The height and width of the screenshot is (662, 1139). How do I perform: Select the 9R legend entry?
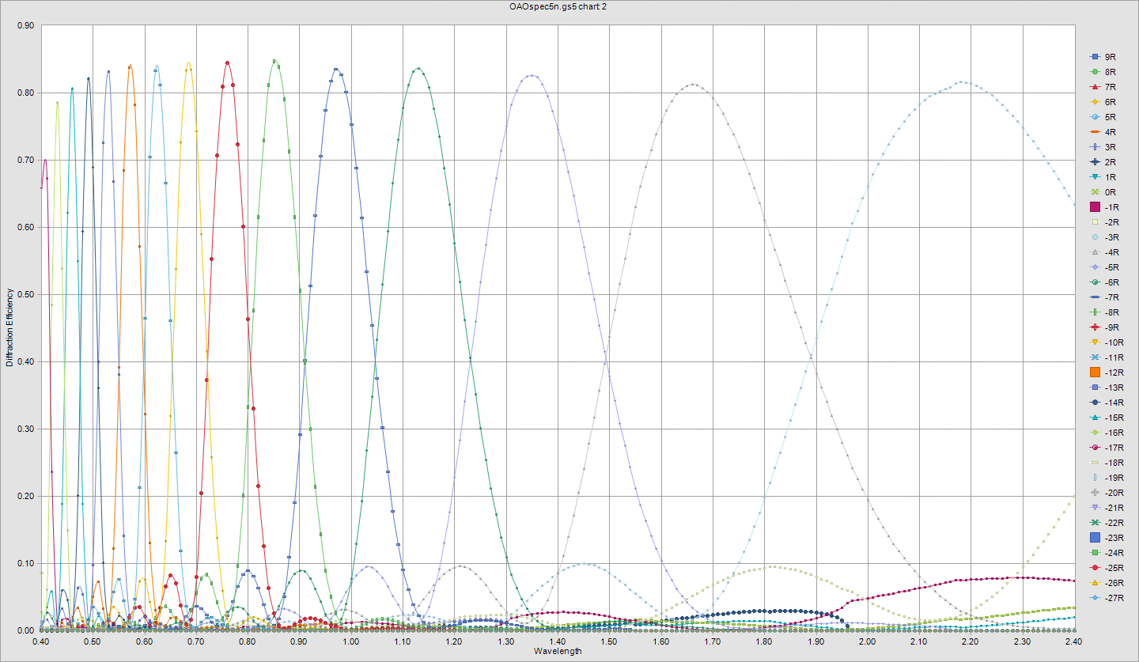coord(1103,57)
